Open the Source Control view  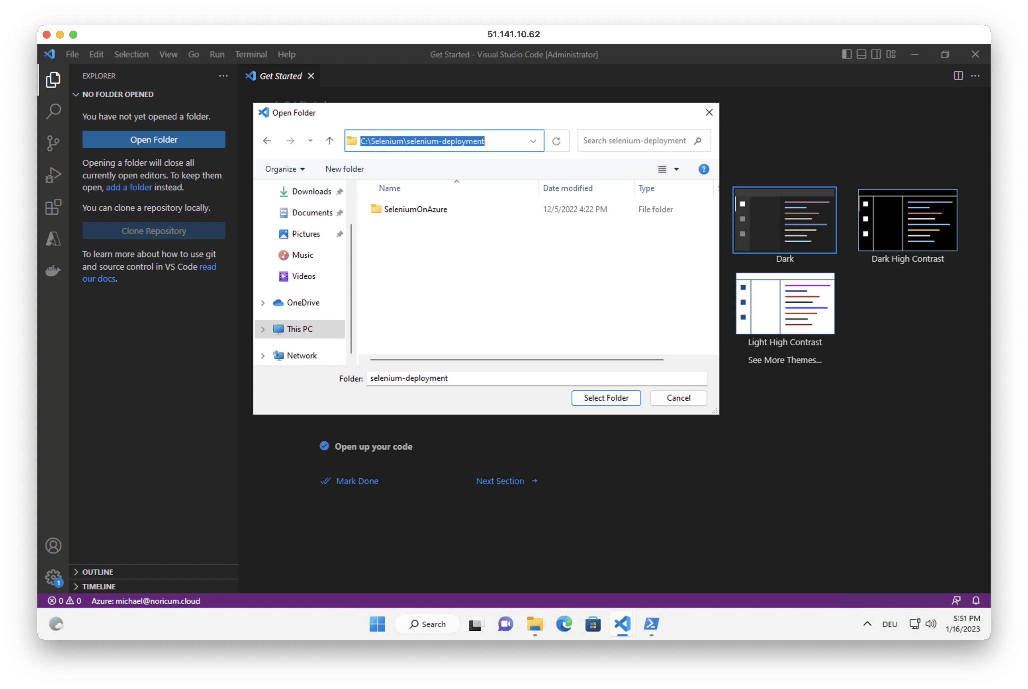click(53, 143)
